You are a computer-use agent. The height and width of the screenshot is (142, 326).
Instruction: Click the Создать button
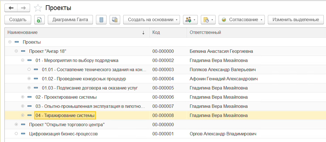[18, 20]
